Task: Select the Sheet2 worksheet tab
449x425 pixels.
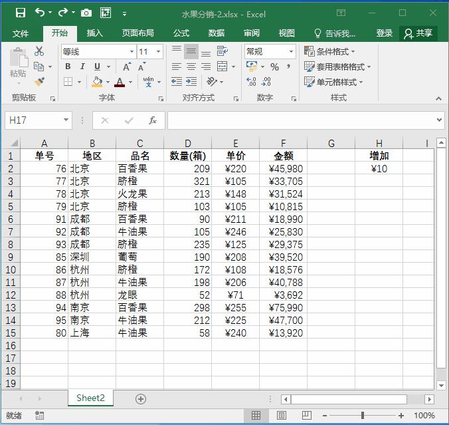Action: coord(90,398)
